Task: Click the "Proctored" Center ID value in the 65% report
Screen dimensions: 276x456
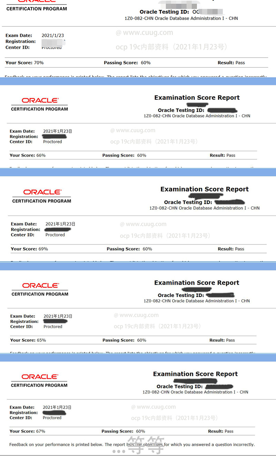Action: click(53, 326)
